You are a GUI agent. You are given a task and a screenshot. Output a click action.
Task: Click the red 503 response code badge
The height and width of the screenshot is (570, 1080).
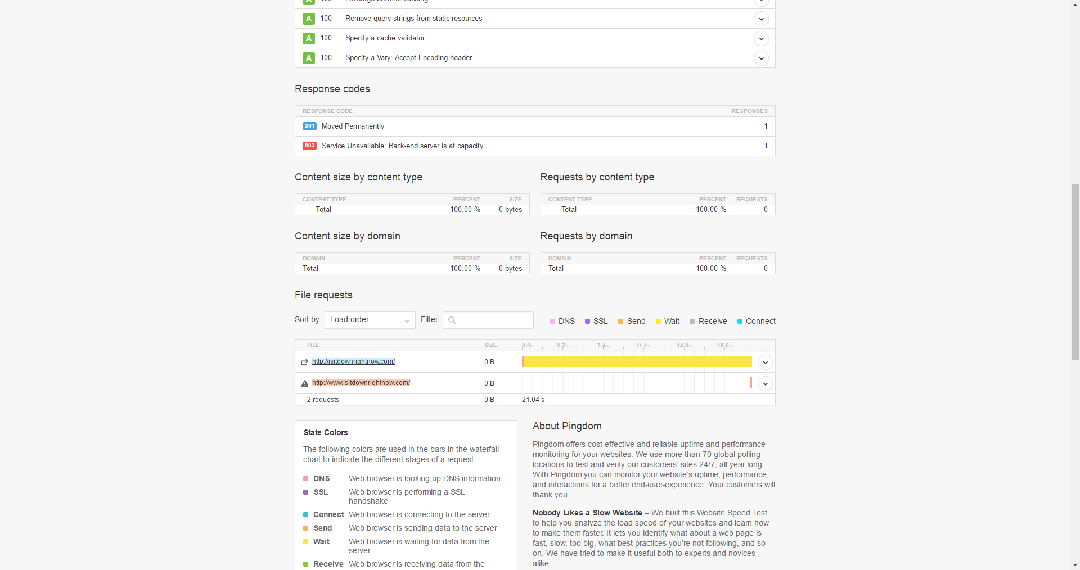click(309, 146)
